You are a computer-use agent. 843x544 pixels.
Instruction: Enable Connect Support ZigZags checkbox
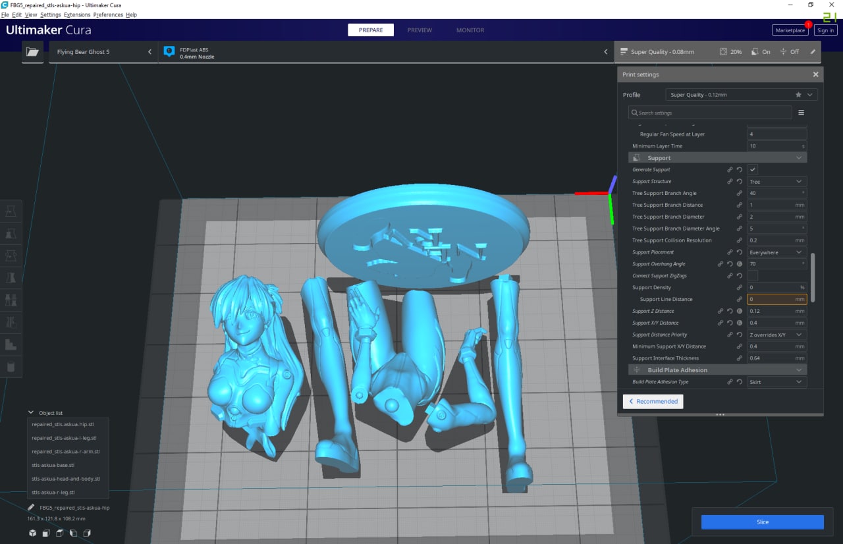pyautogui.click(x=753, y=276)
